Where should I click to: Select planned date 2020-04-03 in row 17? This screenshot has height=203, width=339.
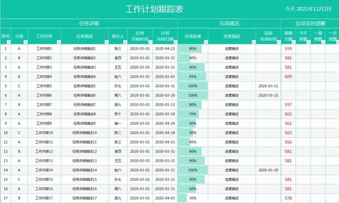click(165, 198)
